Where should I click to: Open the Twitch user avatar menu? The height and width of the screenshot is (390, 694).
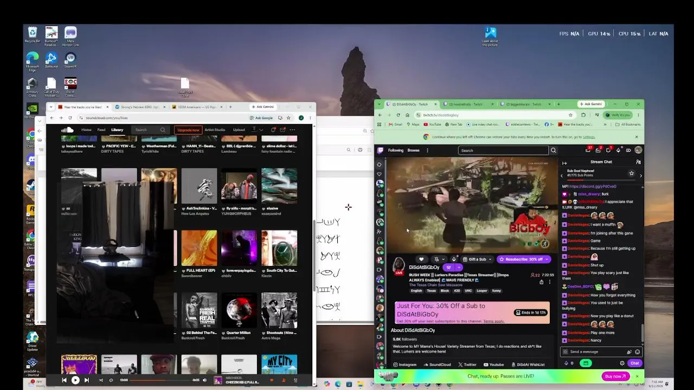(x=638, y=150)
